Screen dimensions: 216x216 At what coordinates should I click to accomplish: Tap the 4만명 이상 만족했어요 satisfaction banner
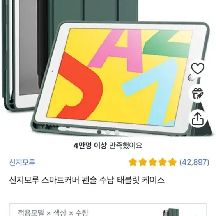tap(108, 145)
